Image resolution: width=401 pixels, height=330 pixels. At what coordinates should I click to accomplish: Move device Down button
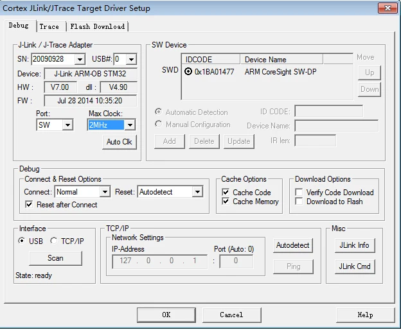[x=370, y=89]
